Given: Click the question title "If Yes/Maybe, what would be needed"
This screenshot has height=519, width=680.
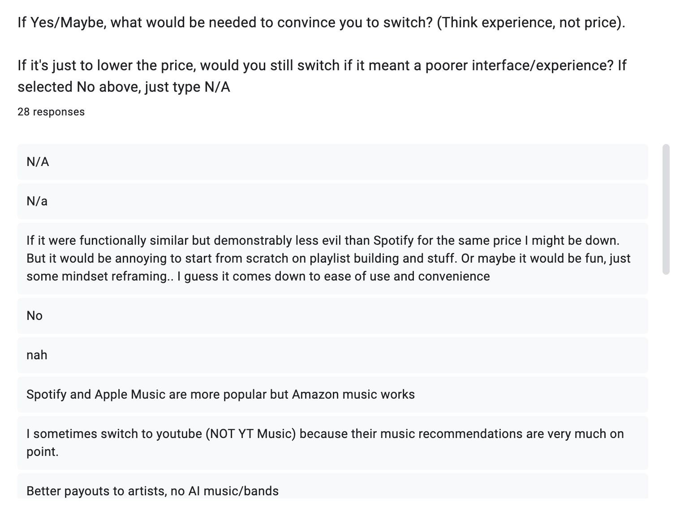Looking at the screenshot, I should [224, 22].
